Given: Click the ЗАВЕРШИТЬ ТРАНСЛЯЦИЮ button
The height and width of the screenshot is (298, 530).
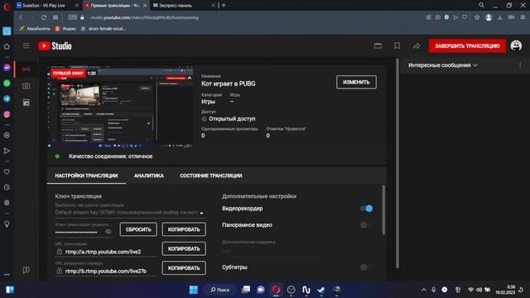Looking at the screenshot, I should click(467, 46).
